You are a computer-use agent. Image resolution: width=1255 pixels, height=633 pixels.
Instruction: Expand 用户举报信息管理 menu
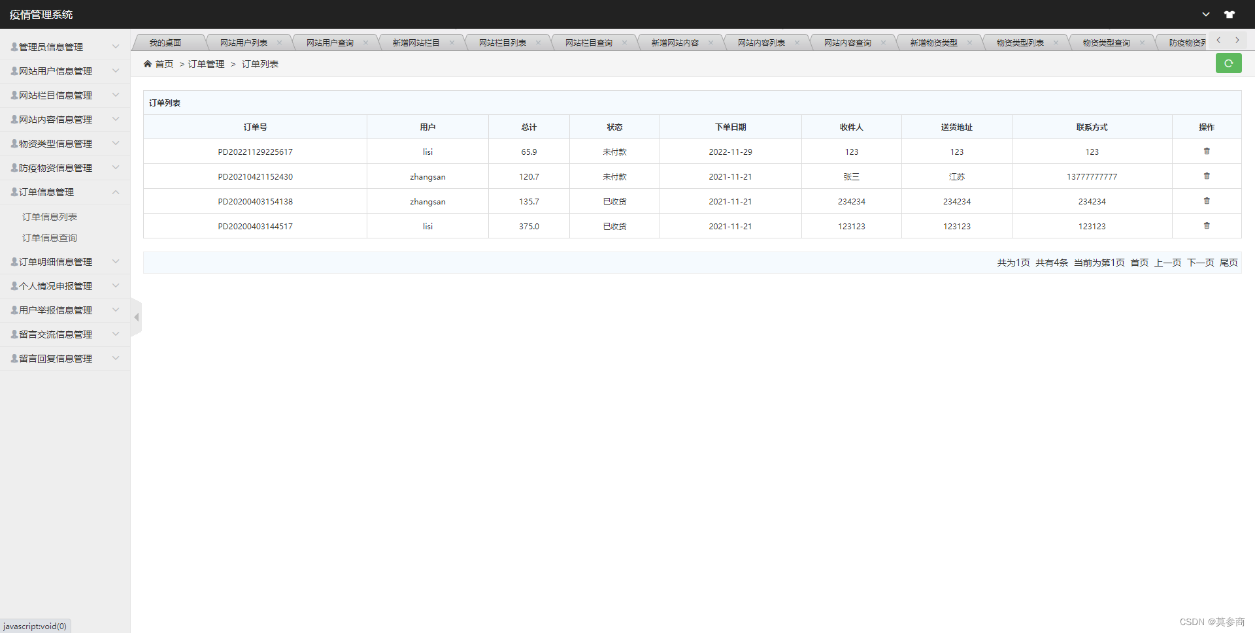coord(65,310)
